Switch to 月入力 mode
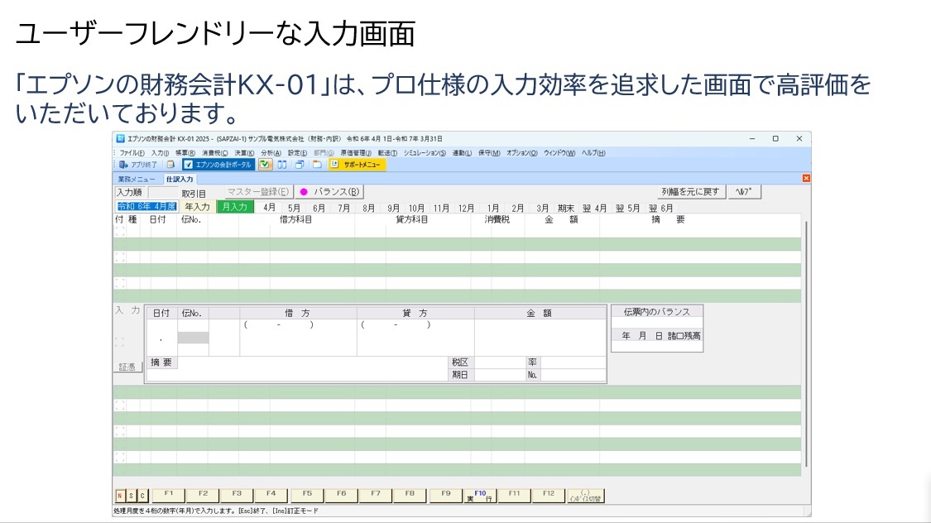The image size is (931, 523). pos(235,207)
